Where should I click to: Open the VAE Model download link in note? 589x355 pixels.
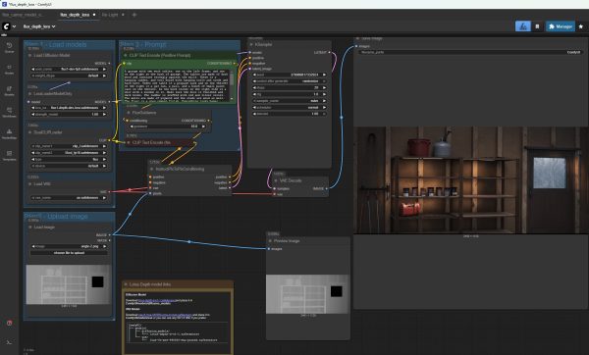pos(165,315)
